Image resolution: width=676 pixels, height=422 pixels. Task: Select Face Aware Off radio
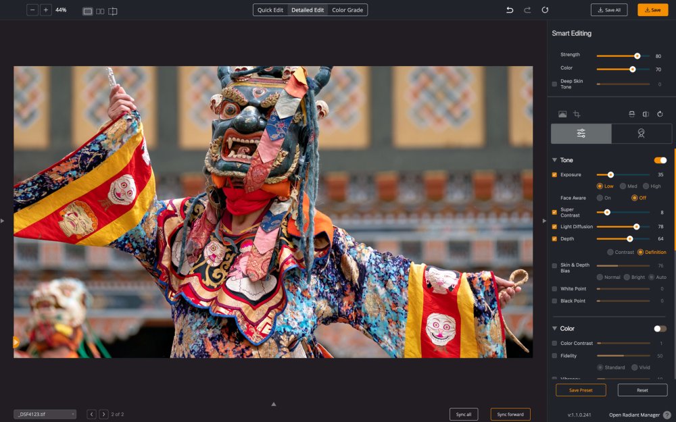(x=634, y=198)
